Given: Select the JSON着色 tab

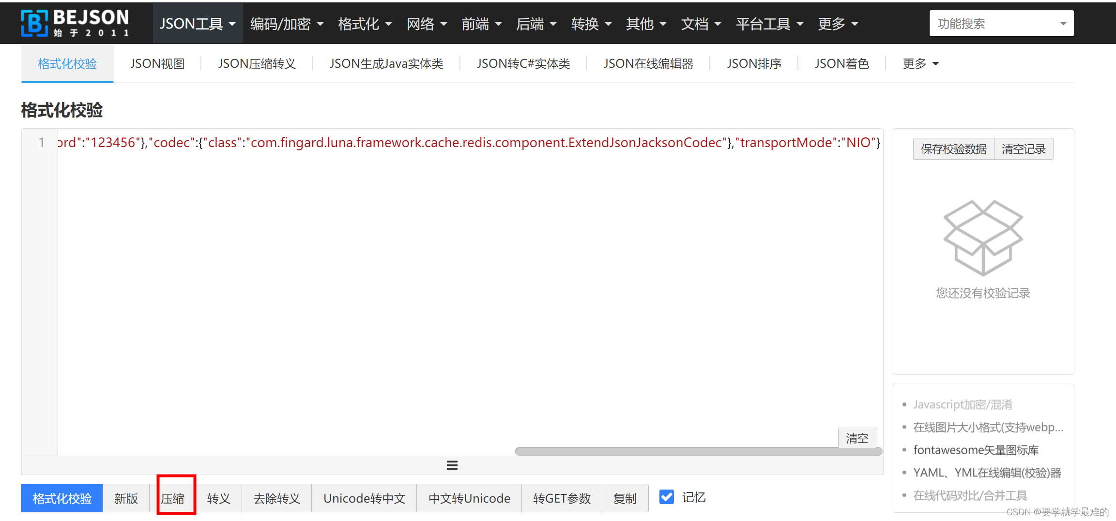Looking at the screenshot, I should point(841,64).
